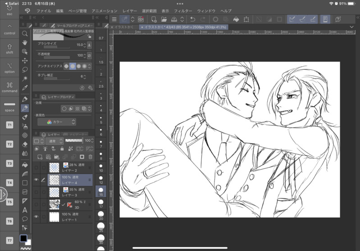Show layer 3 via visibility box
Viewport: 360px width, 251px height.
point(36,192)
